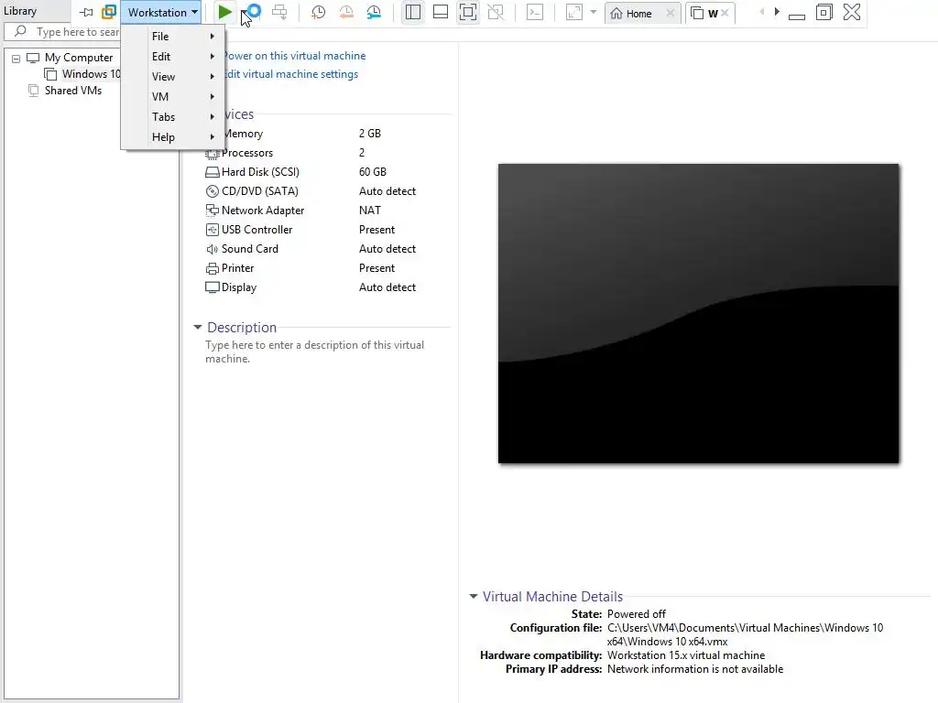The width and height of the screenshot is (938, 703).
Task: Click the Workstation 15.x hardware compatibility text
Action: pyautogui.click(x=685, y=655)
